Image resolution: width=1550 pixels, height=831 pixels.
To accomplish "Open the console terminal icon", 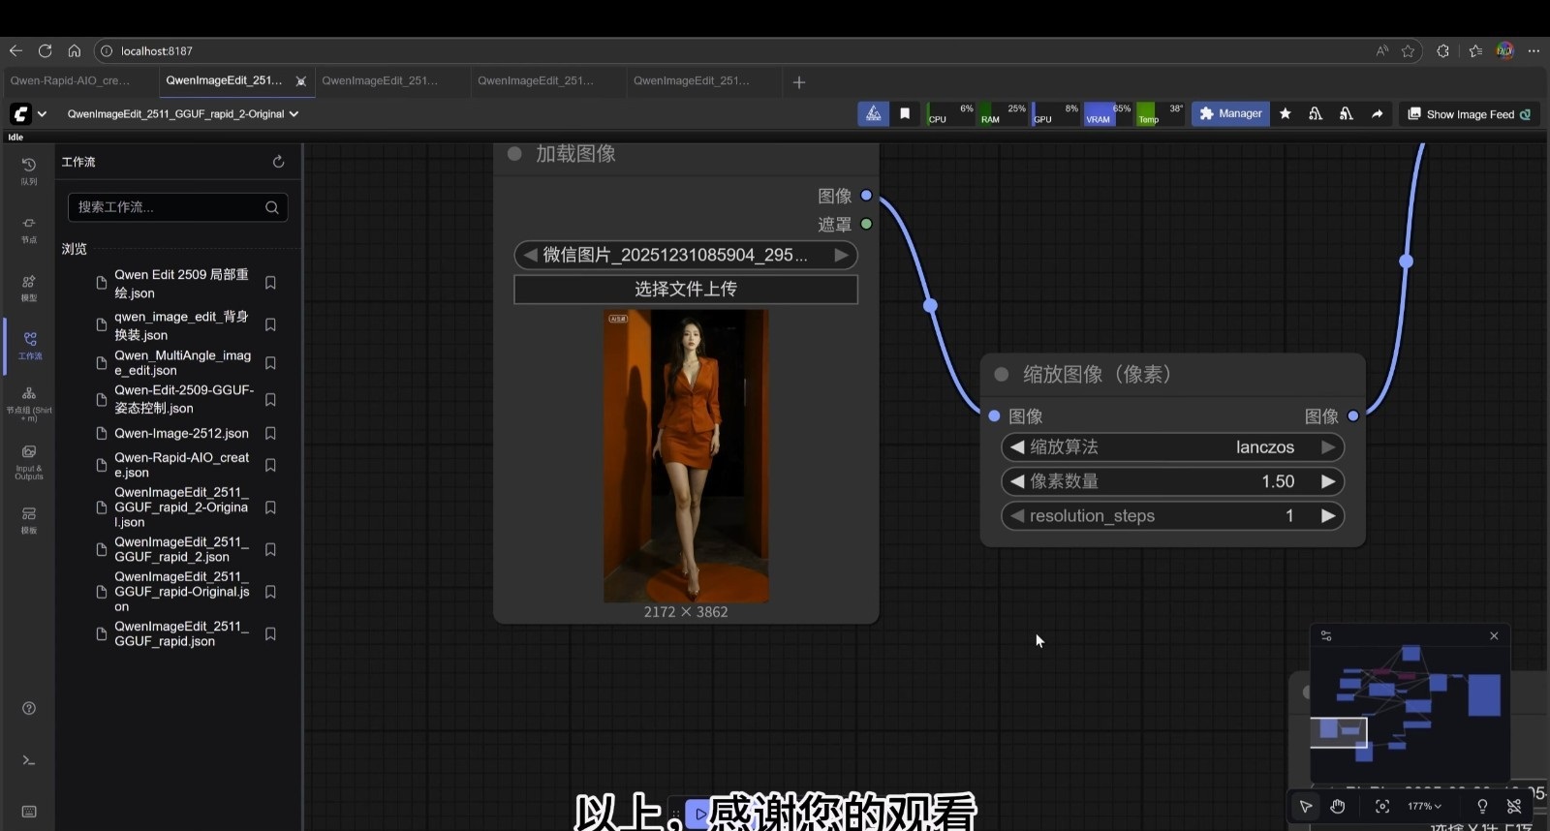I will [29, 760].
